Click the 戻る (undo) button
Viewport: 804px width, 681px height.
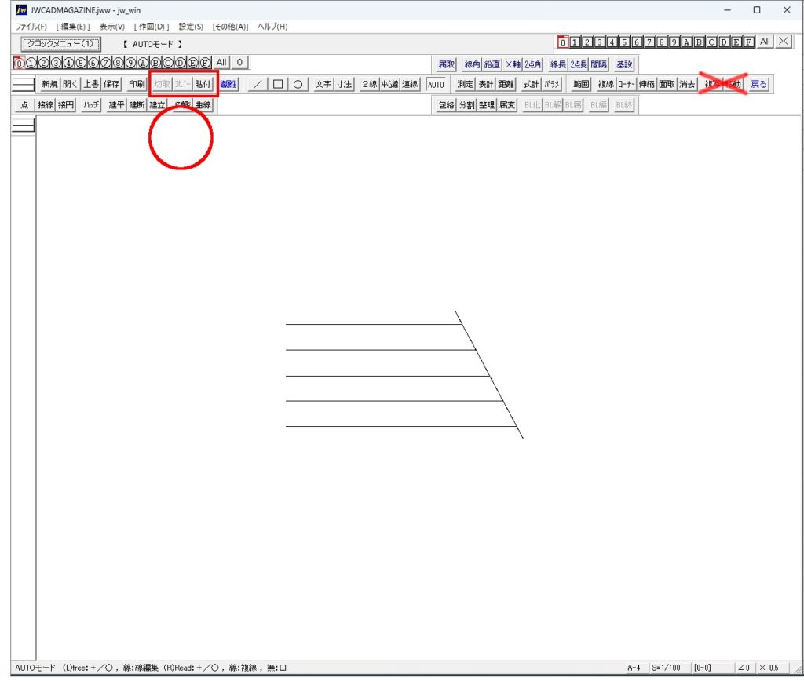[x=759, y=85]
